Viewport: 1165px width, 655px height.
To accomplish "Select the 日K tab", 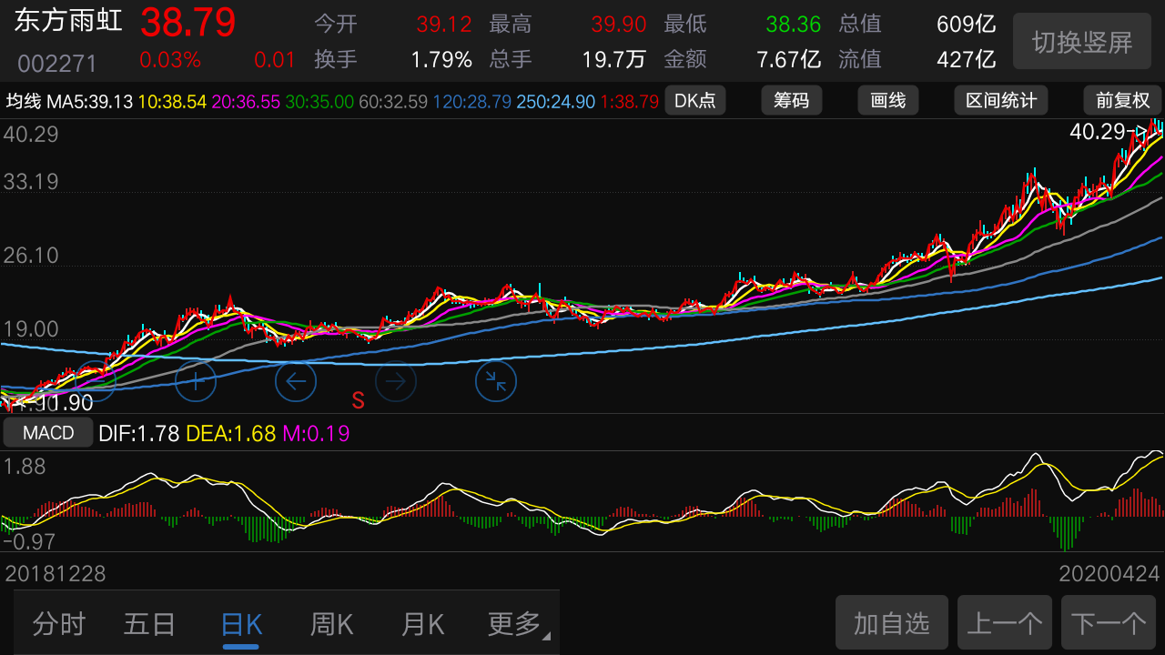I will (241, 624).
